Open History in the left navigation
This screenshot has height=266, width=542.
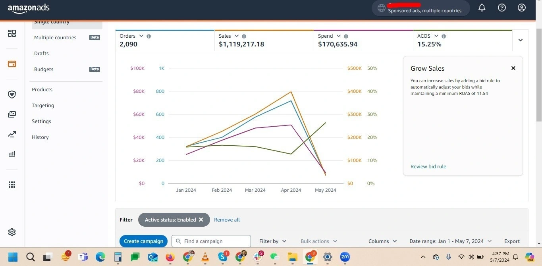[x=40, y=137]
